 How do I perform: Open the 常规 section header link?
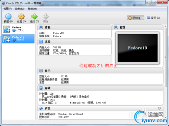pos(48,27)
